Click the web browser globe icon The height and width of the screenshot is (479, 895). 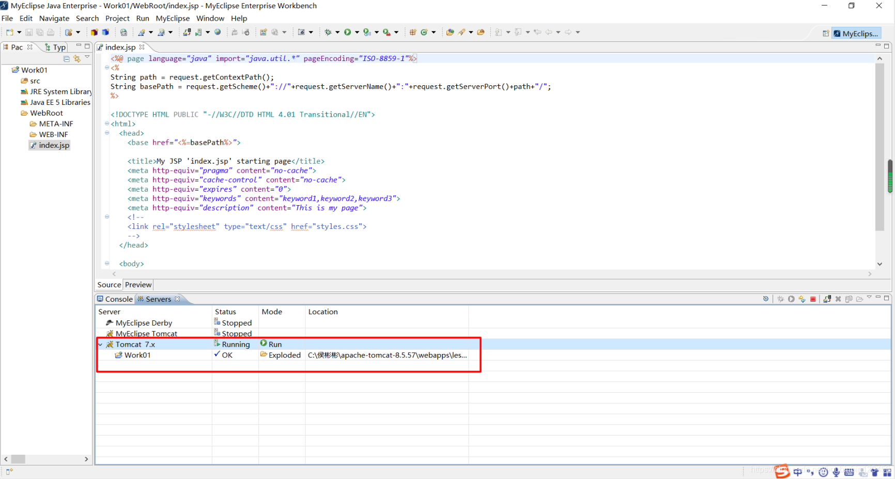(218, 32)
